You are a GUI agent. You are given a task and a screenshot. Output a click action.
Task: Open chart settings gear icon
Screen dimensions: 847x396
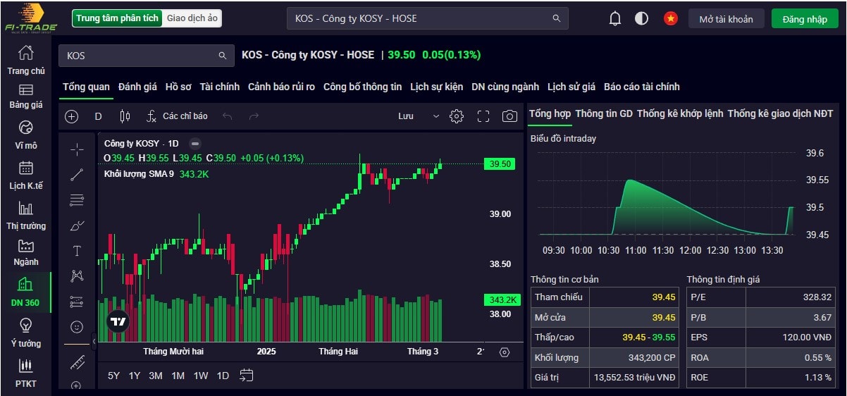click(x=457, y=116)
